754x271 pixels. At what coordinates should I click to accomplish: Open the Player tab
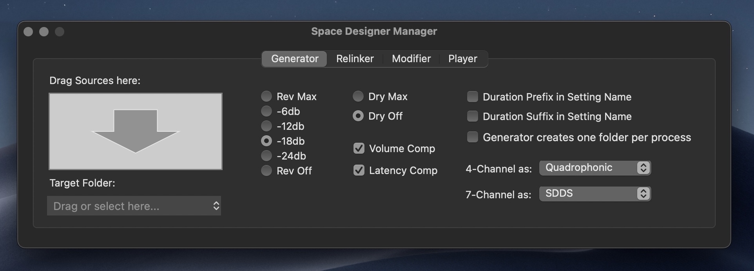pyautogui.click(x=463, y=59)
